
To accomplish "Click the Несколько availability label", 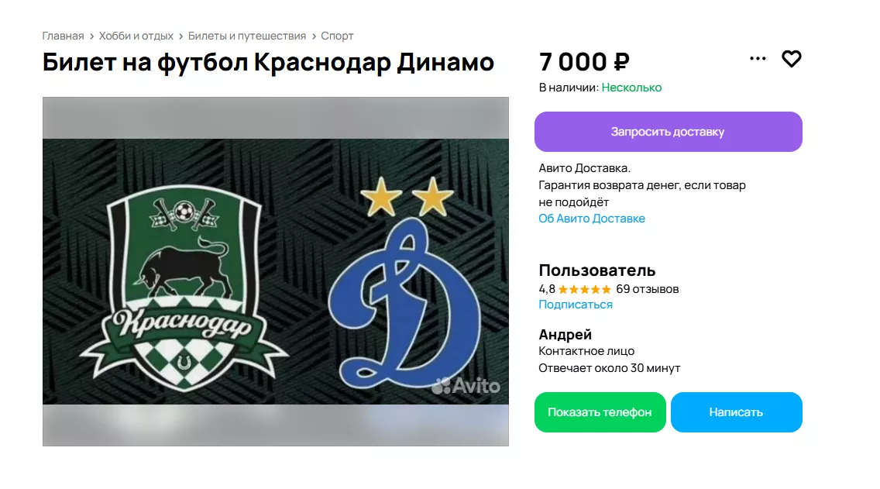I will [x=631, y=88].
